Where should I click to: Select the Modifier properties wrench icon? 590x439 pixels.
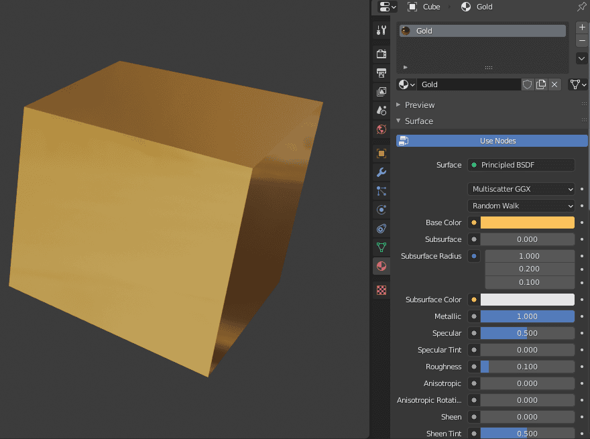pyautogui.click(x=381, y=172)
